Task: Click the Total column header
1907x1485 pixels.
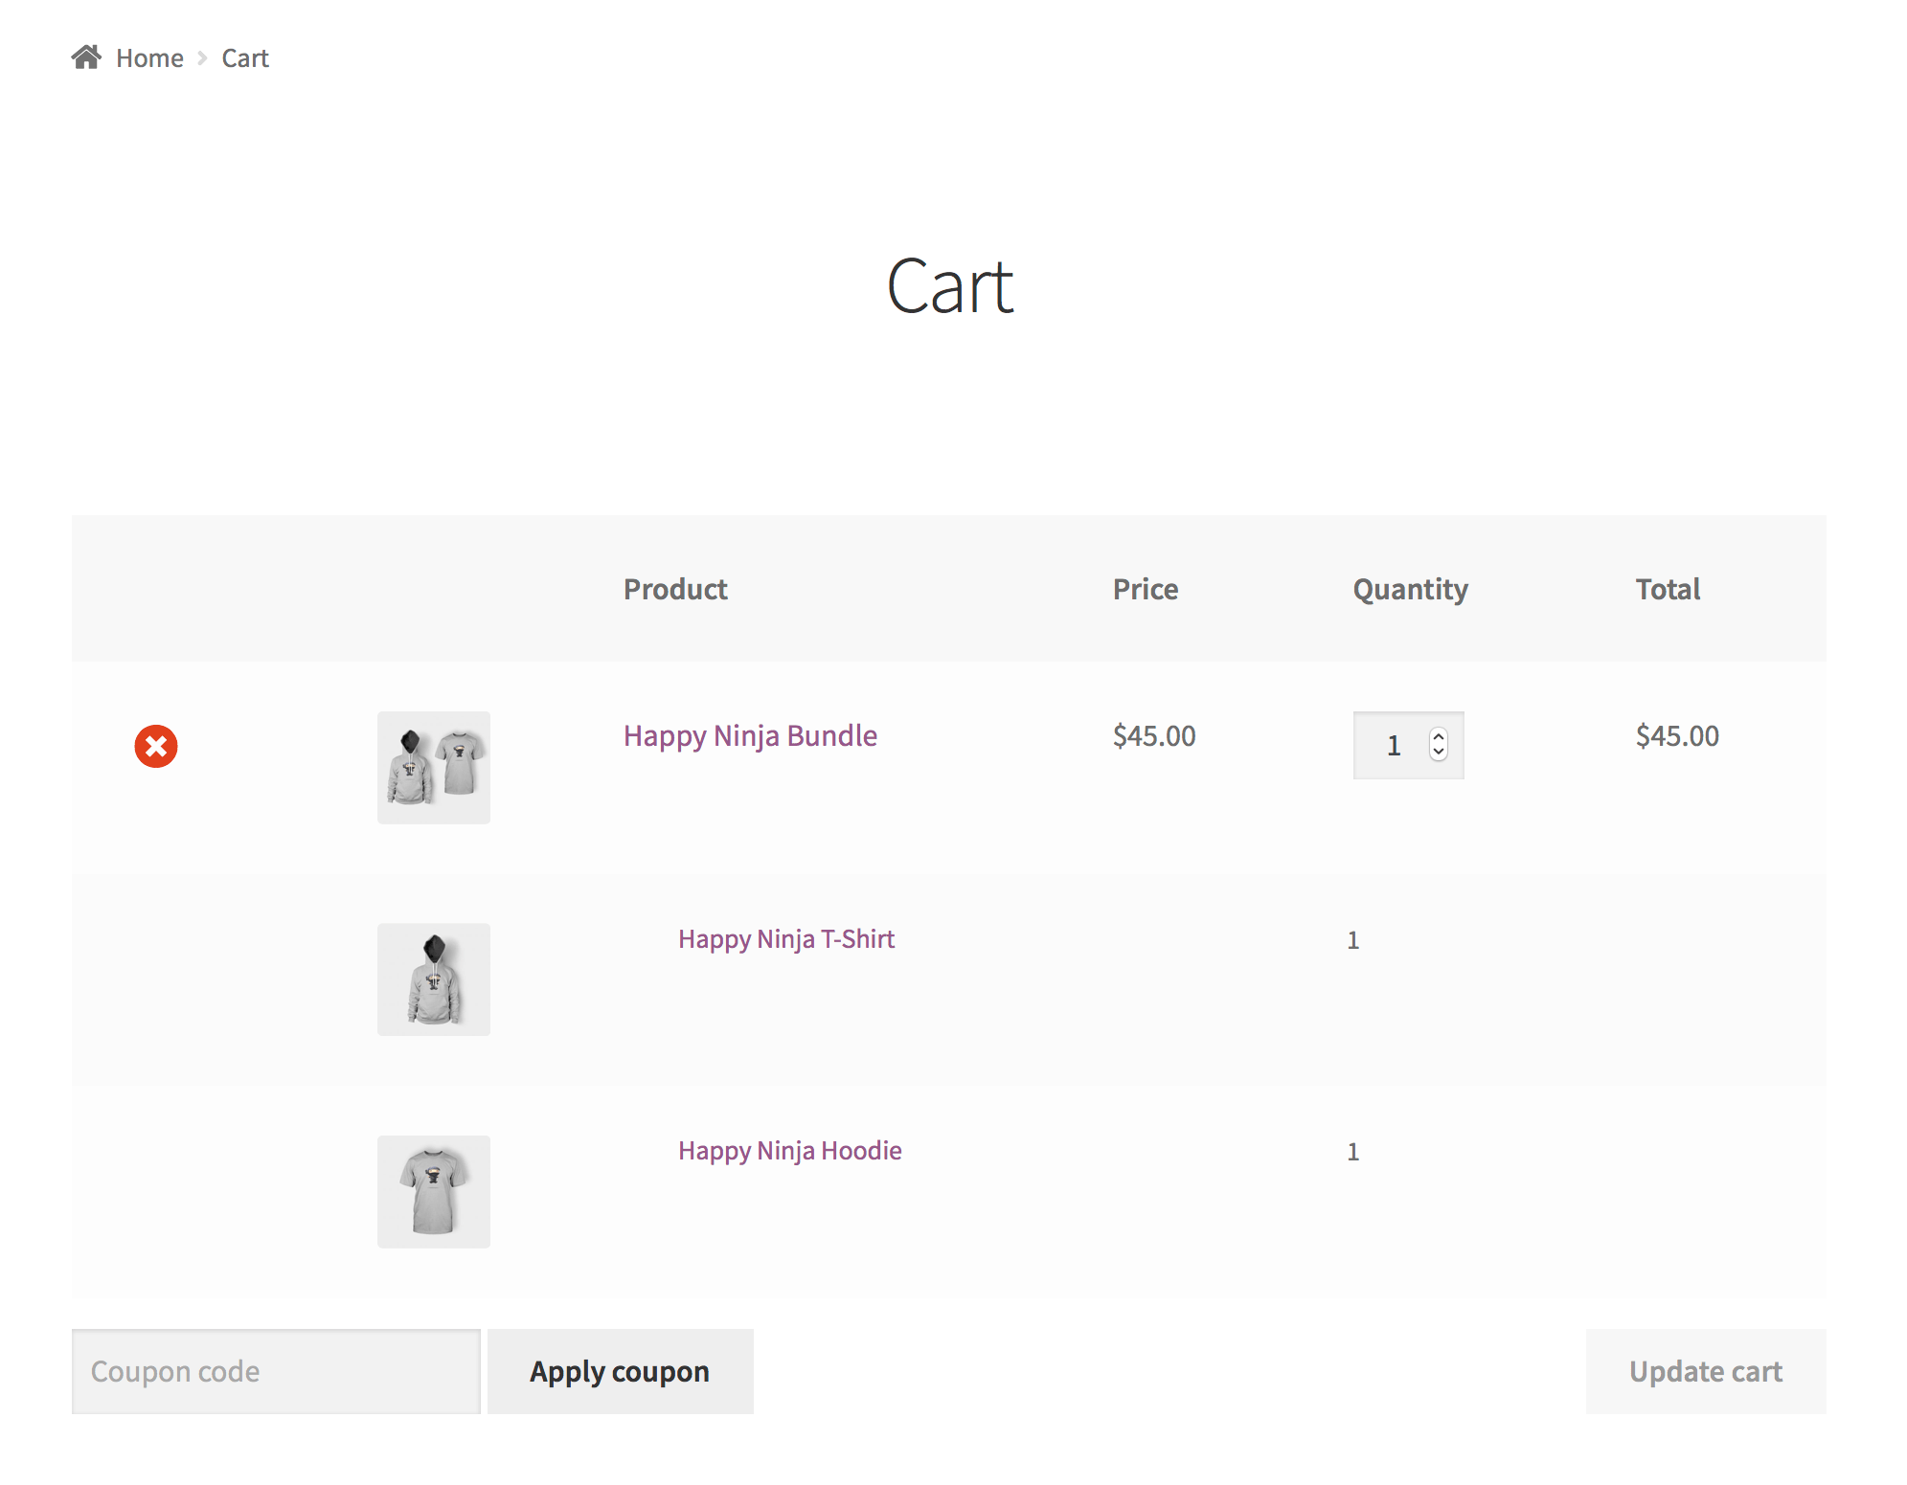Action: (1667, 589)
